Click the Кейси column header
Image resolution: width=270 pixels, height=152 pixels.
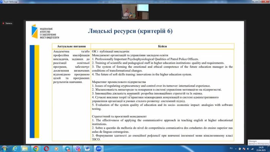click(x=163, y=46)
